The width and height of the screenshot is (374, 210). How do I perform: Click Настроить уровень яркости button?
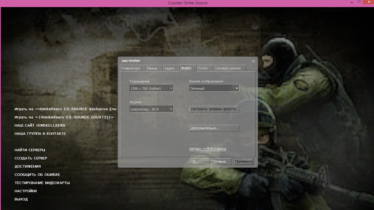click(214, 109)
